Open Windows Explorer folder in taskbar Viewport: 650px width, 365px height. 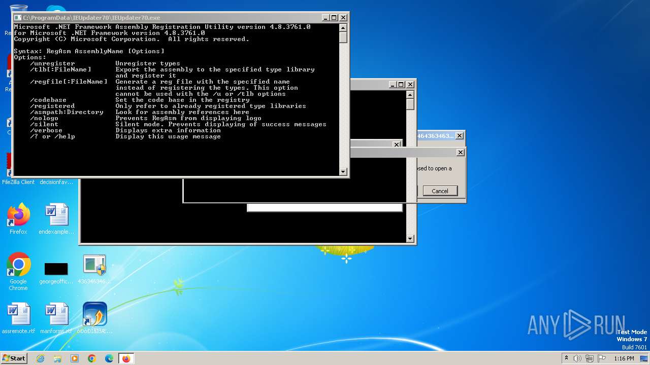pos(57,358)
